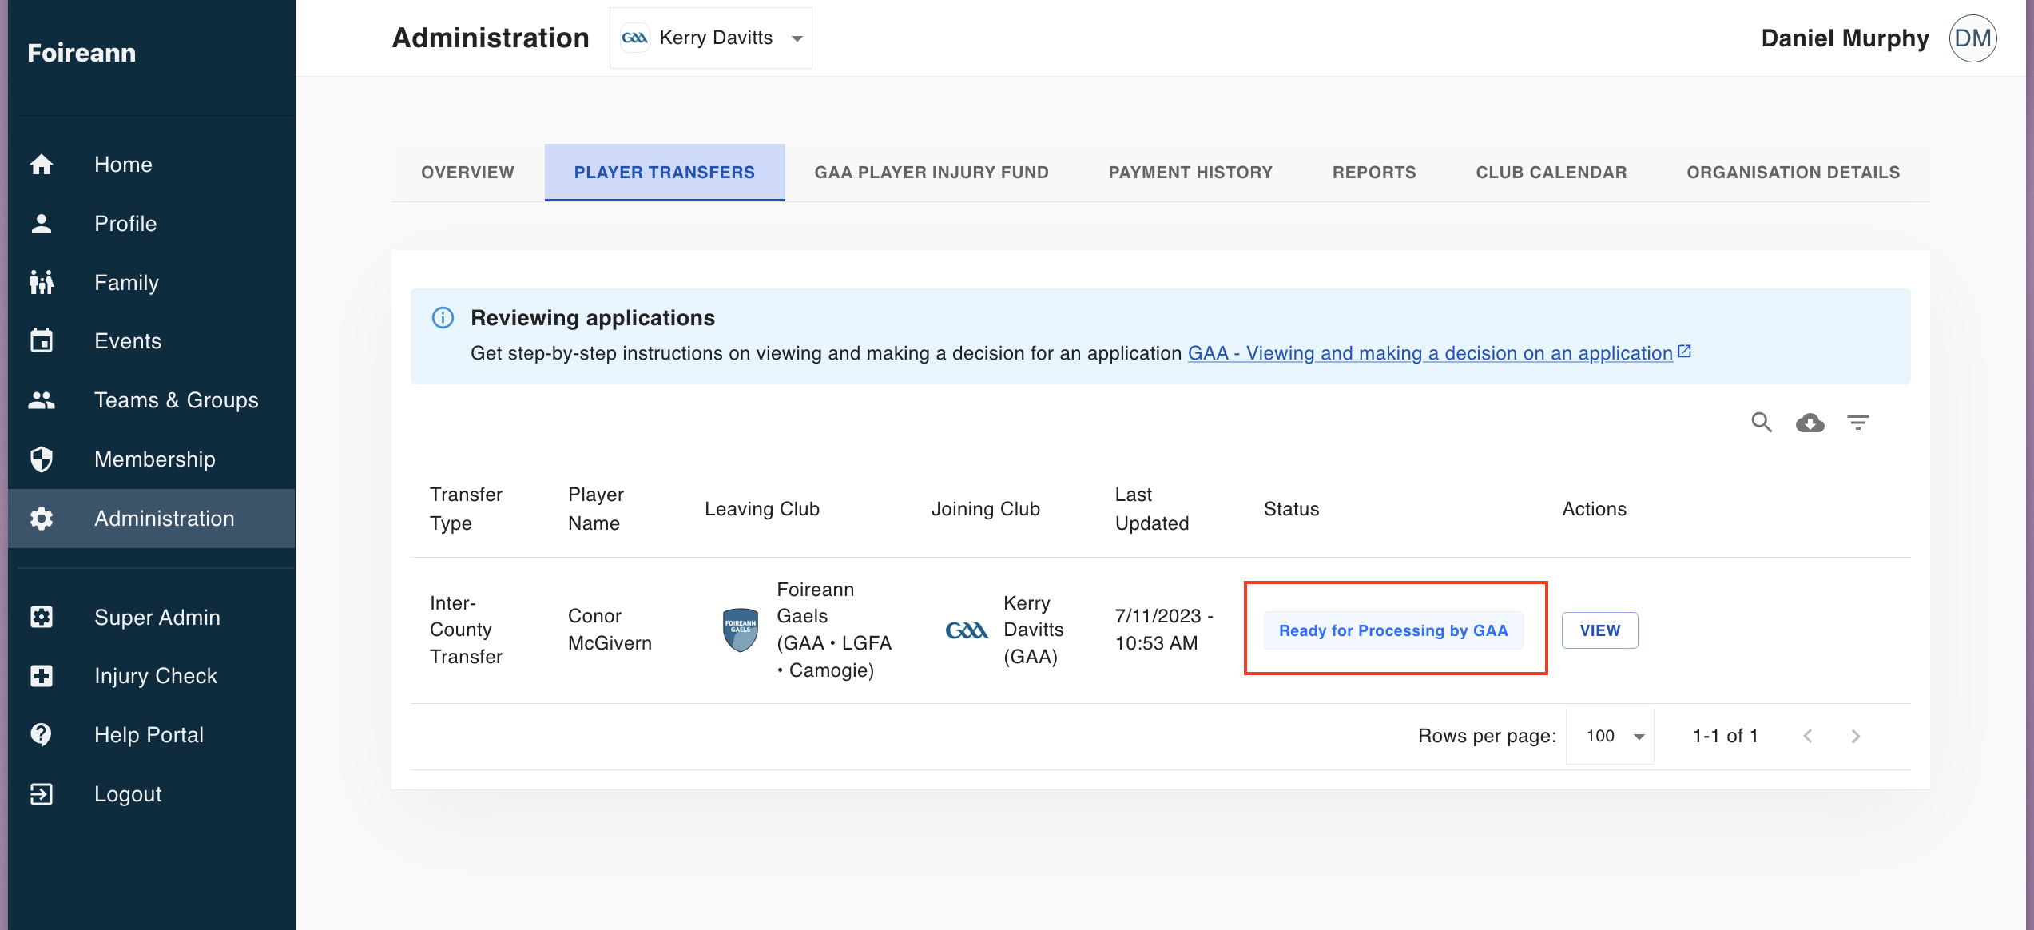Click the Membership shield icon
2034x930 pixels.
pos(42,459)
